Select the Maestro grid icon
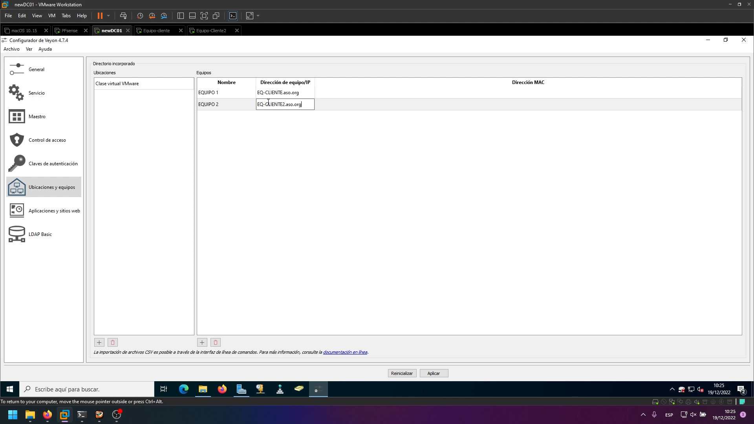754x424 pixels. [16, 117]
